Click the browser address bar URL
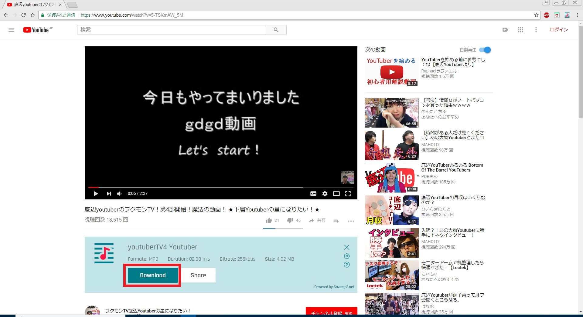 click(x=132, y=15)
